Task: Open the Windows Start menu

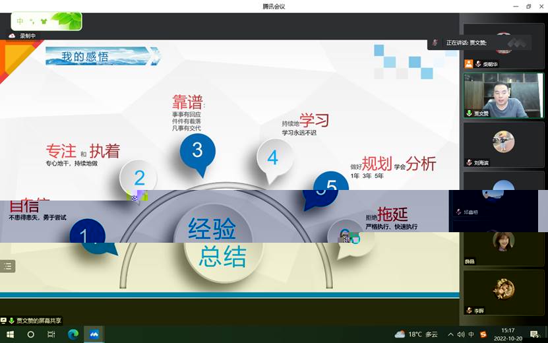Action: (10, 334)
